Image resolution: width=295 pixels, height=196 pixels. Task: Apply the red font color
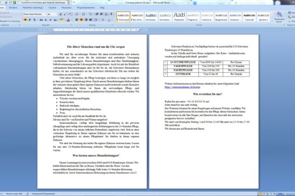(x=68, y=20)
